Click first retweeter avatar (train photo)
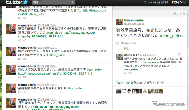This screenshot has width=189, height=110. 118,91
